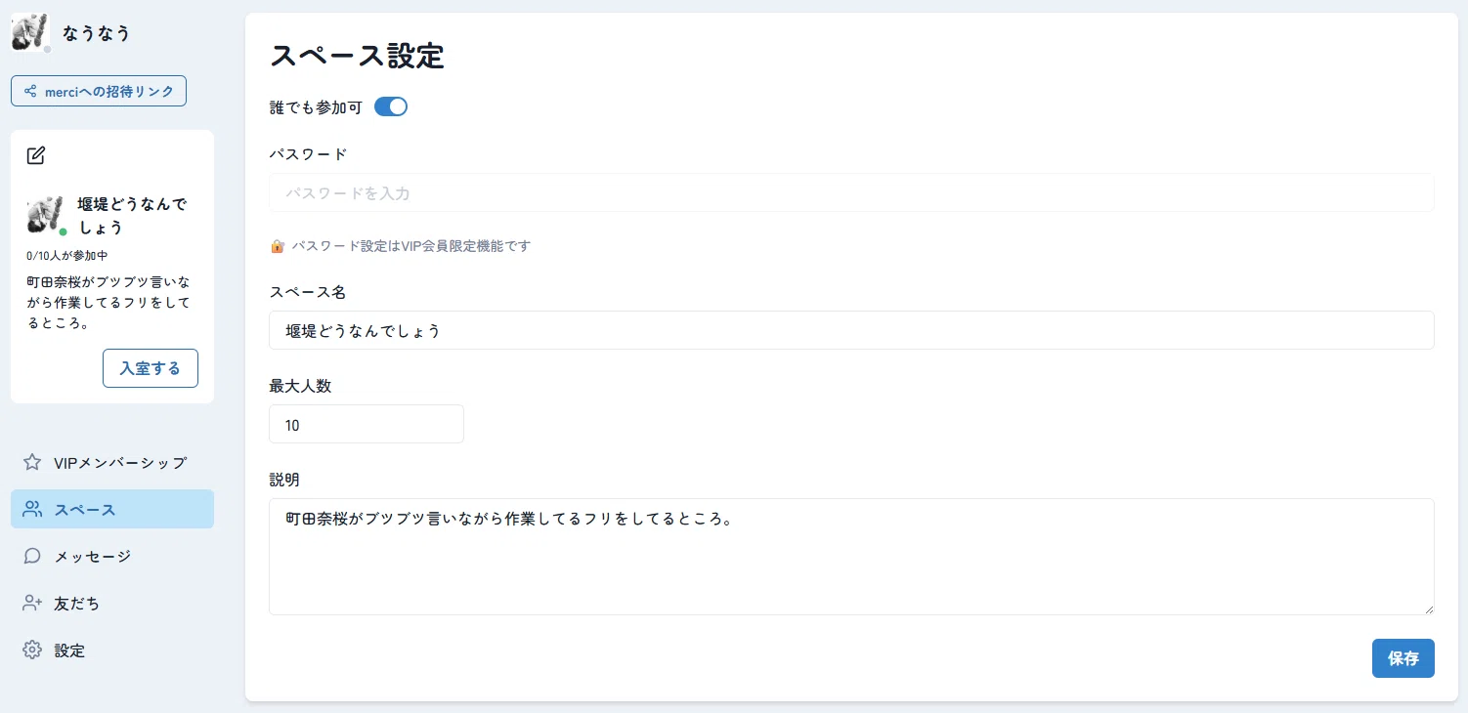Click the パスワード field label

tap(308, 154)
